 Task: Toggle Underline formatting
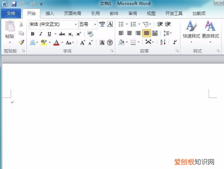click(x=49, y=34)
